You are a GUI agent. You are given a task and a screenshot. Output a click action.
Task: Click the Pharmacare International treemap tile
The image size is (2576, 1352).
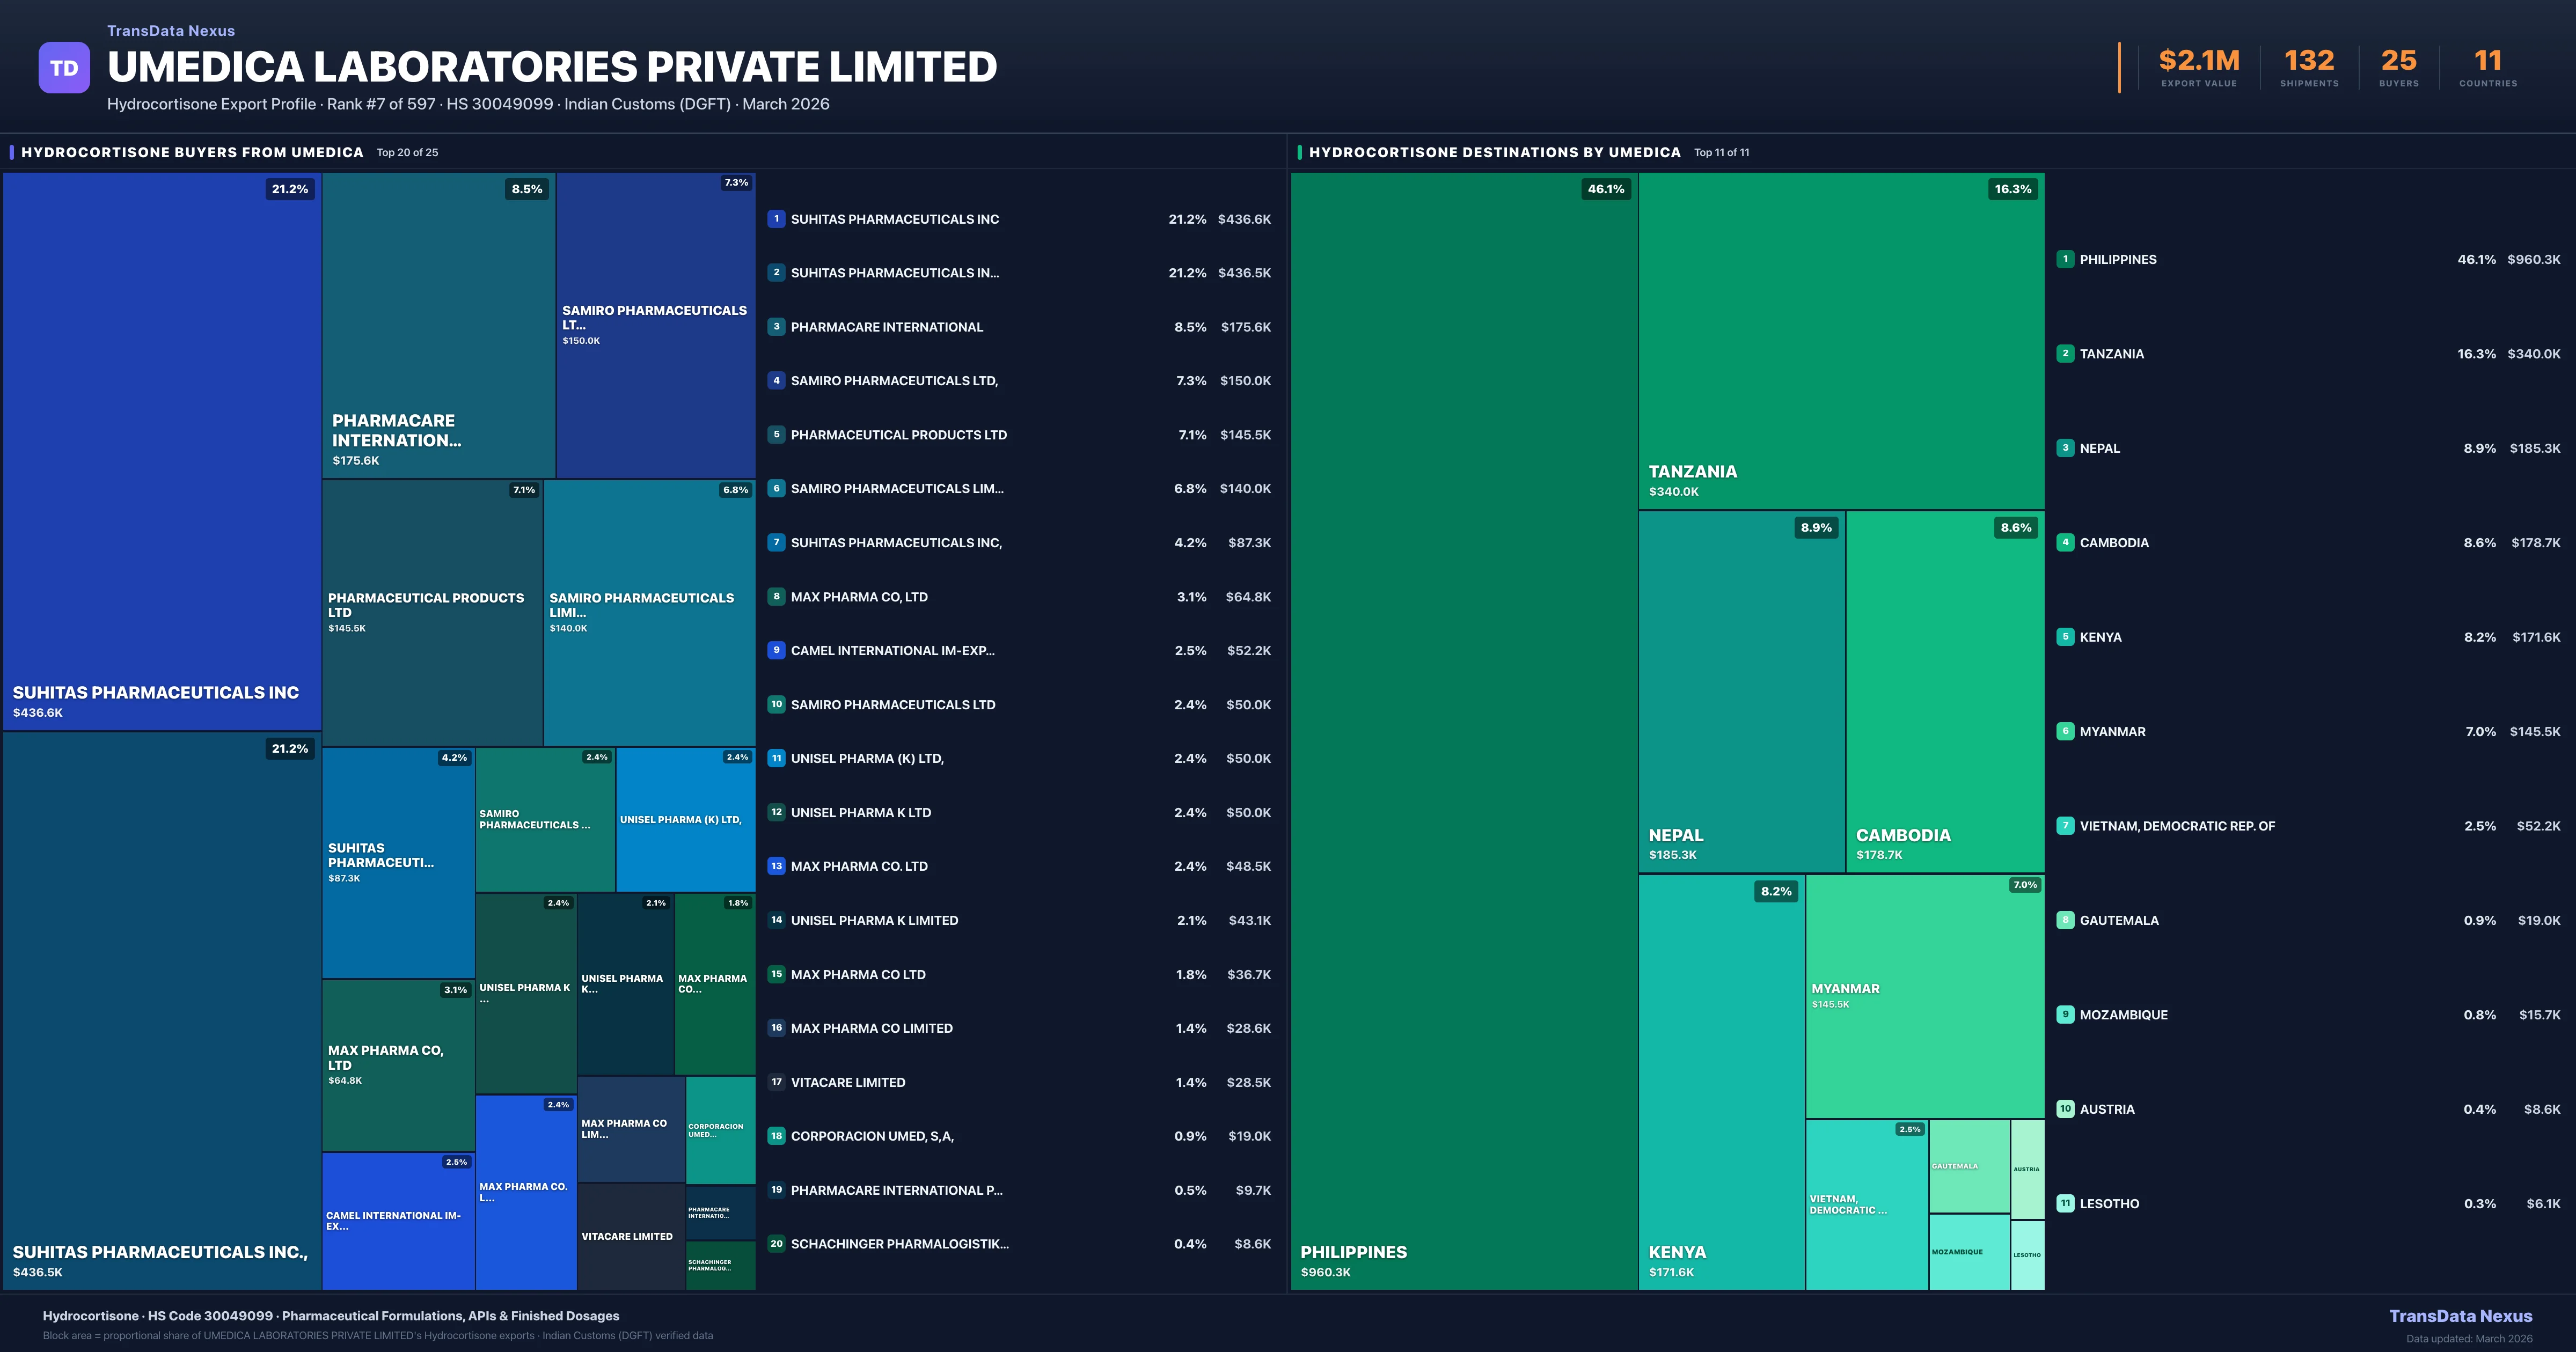(438, 325)
